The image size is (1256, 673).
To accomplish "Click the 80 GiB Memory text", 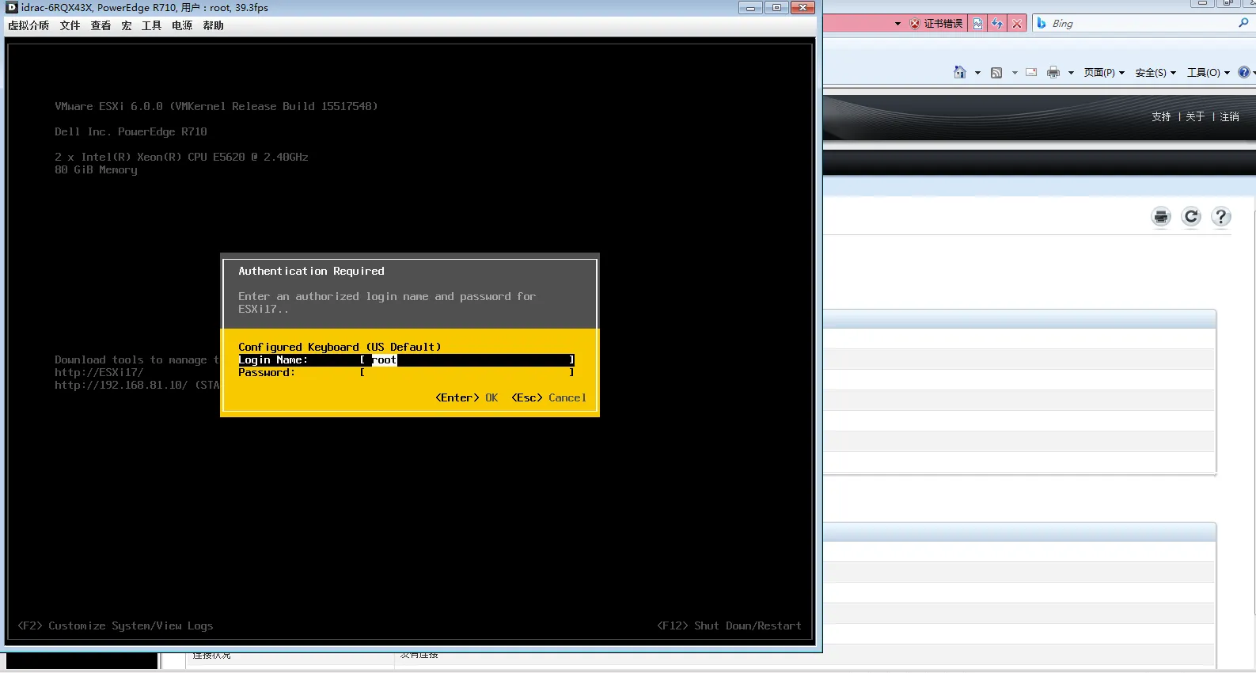I will (x=96, y=169).
